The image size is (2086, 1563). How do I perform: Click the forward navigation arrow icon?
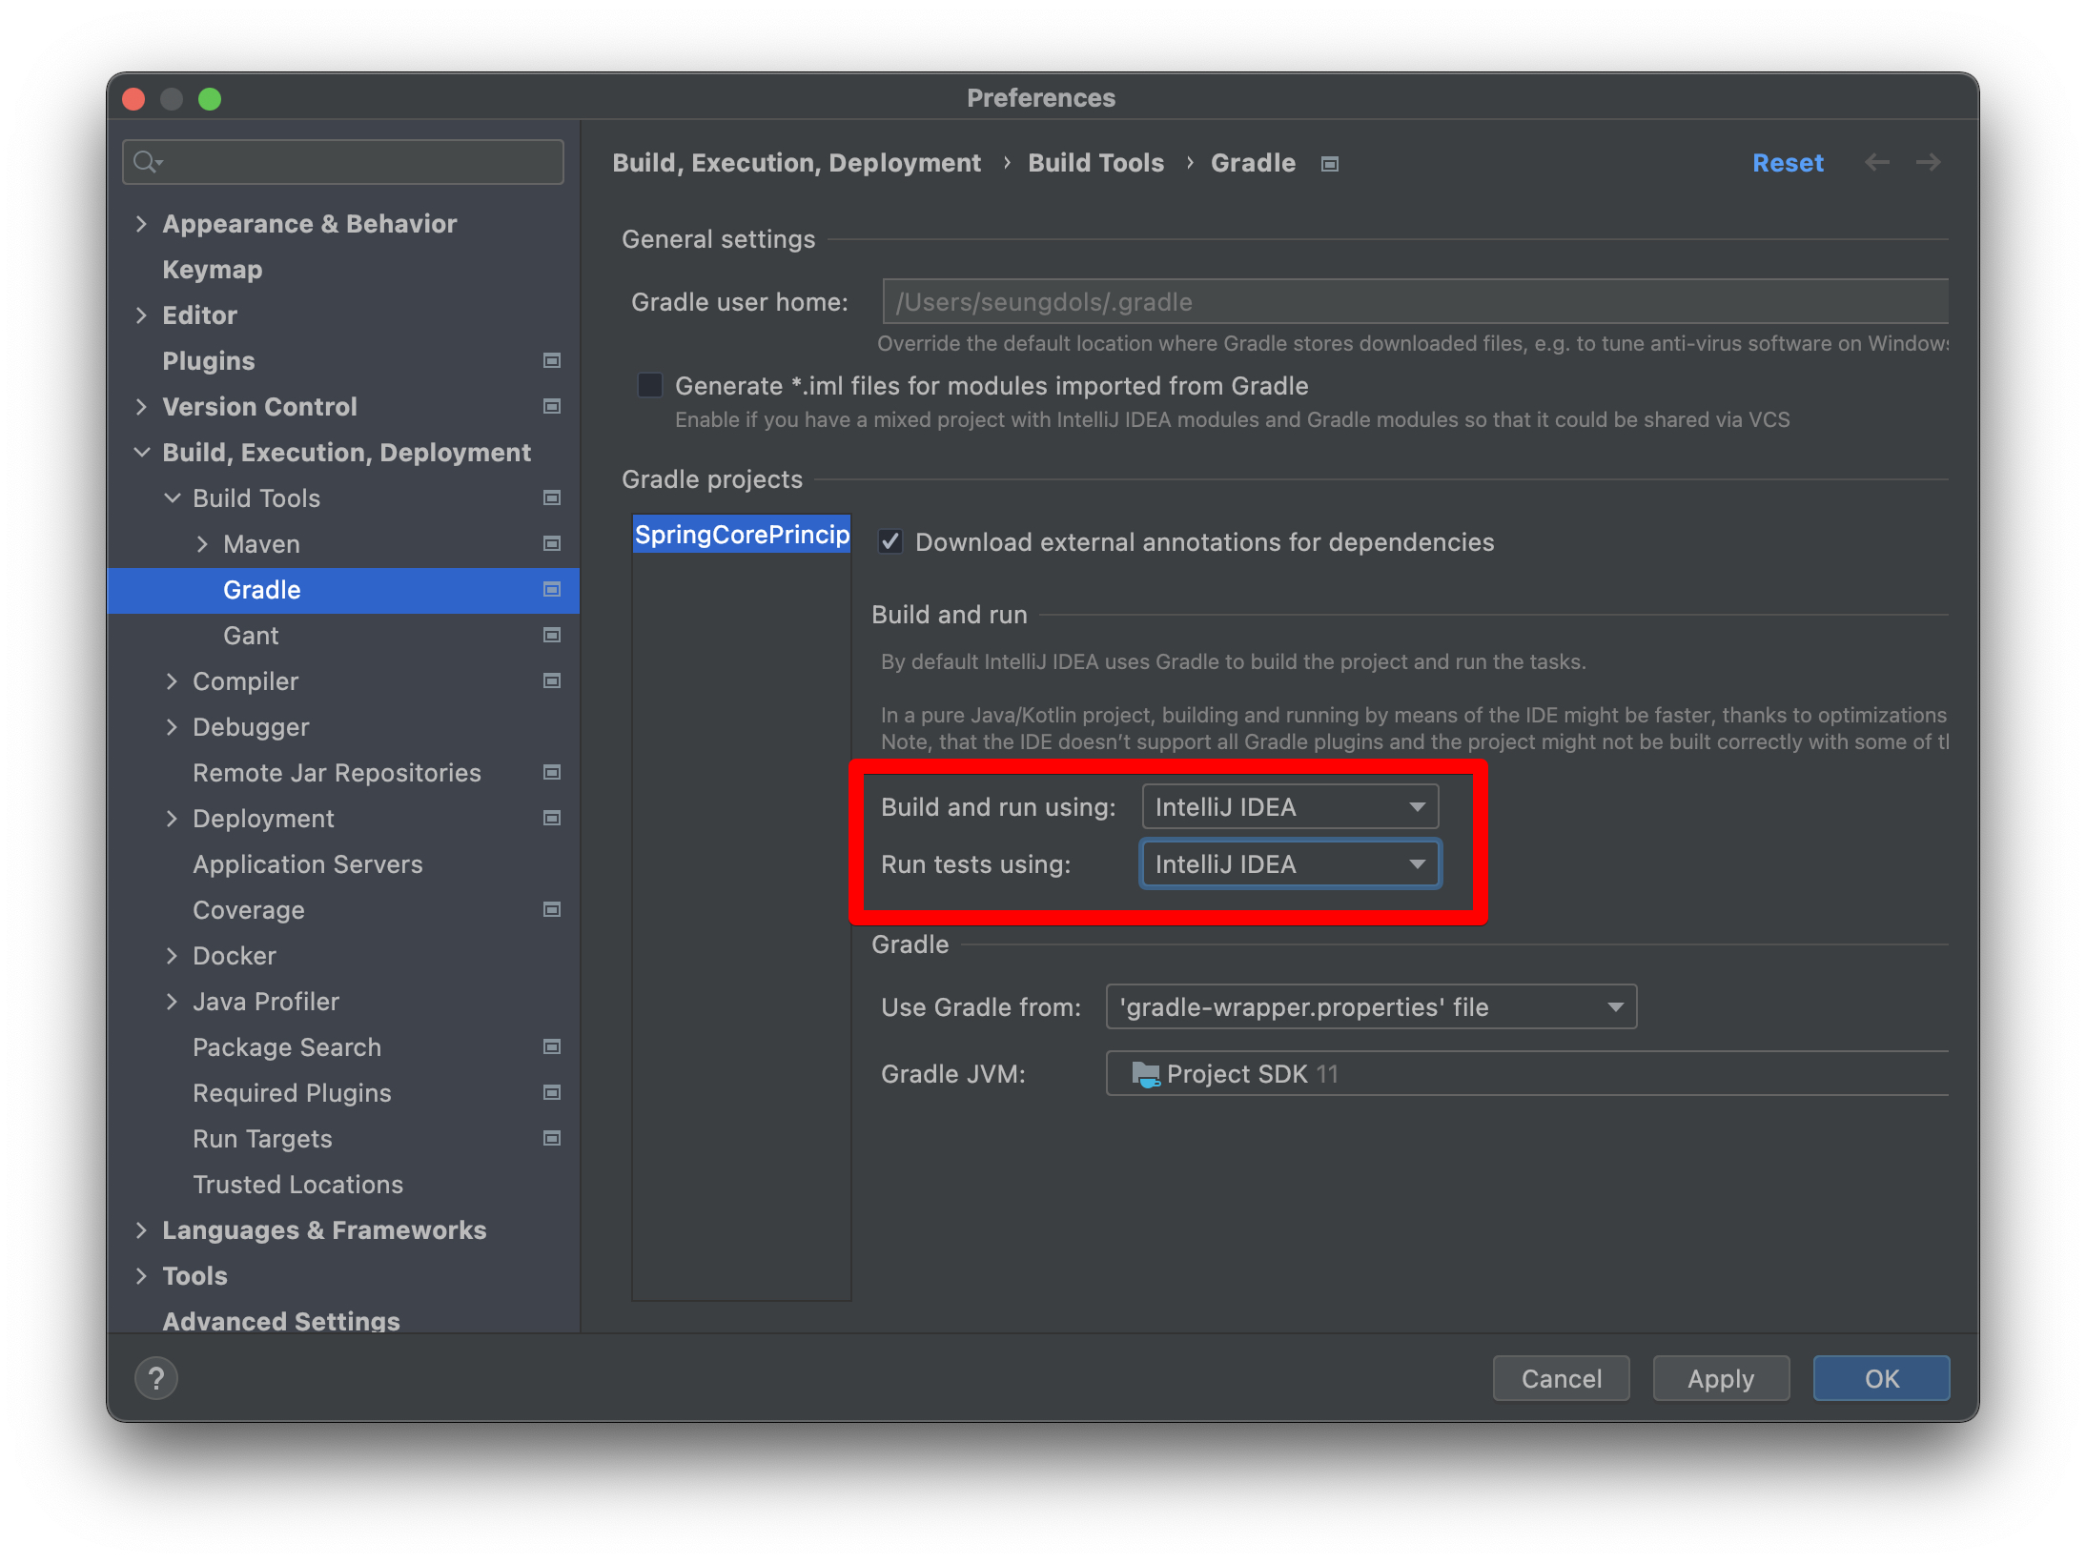1928,163
